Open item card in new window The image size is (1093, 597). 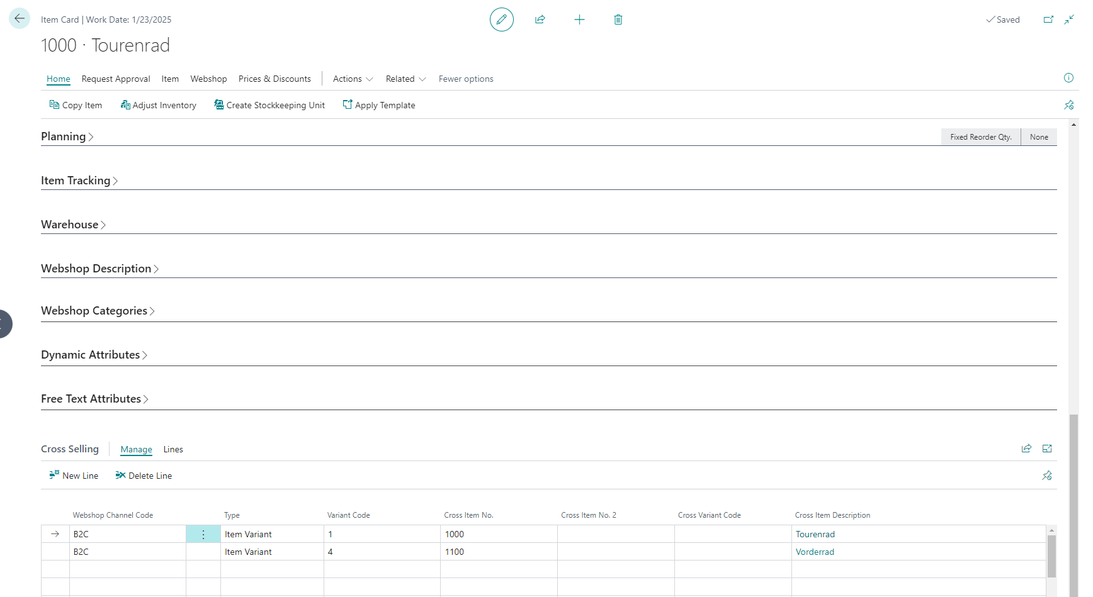pyautogui.click(x=1048, y=20)
